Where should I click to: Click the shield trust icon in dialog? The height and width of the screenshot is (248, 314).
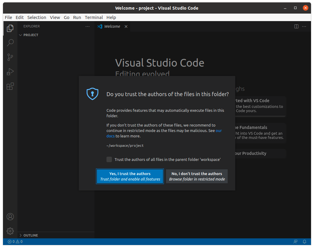(x=92, y=94)
